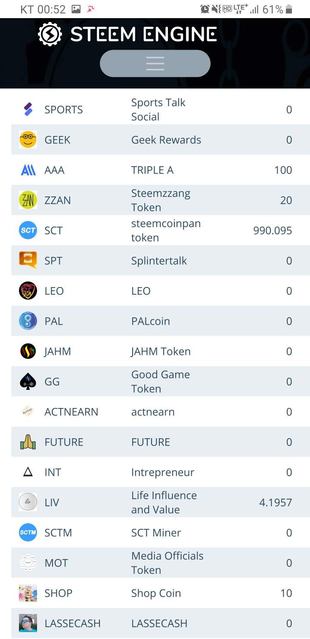Screen dimensions: 310x639
Task: Tap the LASSECASH profile picture
Action: click(28, 623)
